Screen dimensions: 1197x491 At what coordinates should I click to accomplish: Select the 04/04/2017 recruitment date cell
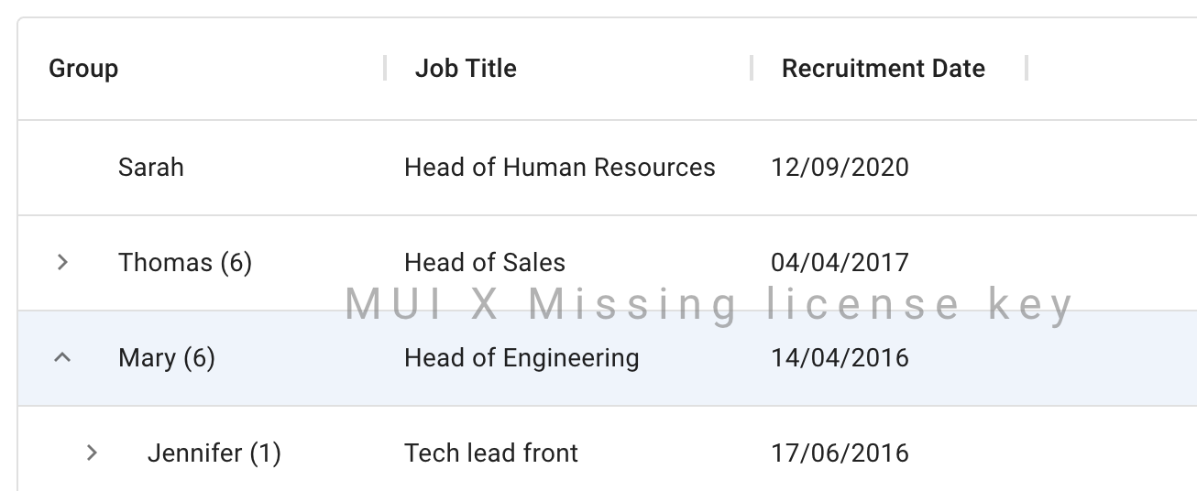coord(840,263)
